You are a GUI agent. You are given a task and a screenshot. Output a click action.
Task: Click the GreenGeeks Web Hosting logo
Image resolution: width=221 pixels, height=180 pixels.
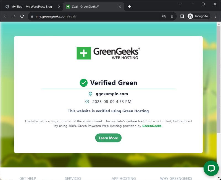(108, 53)
